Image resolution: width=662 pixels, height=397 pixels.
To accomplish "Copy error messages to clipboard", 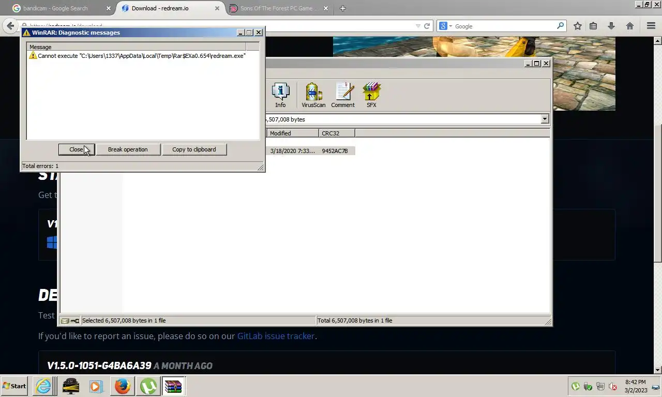I will [x=194, y=149].
